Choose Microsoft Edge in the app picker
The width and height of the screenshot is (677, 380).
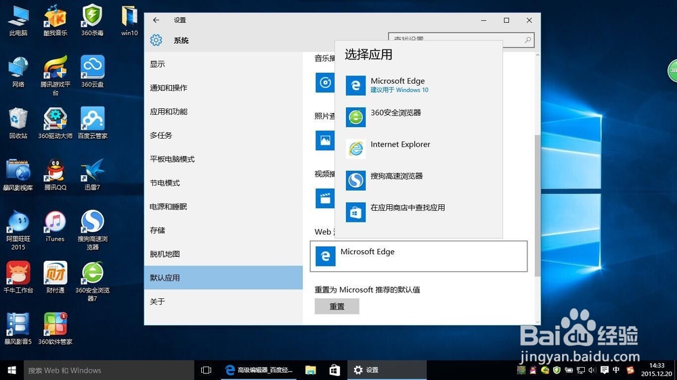418,85
